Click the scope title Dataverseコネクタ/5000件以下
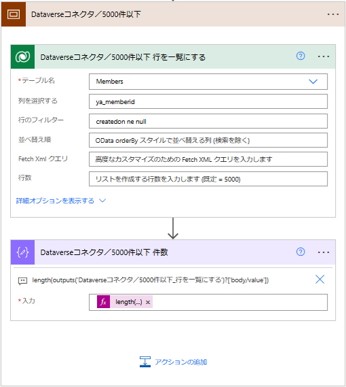This screenshot has height=387, width=346. (x=86, y=14)
